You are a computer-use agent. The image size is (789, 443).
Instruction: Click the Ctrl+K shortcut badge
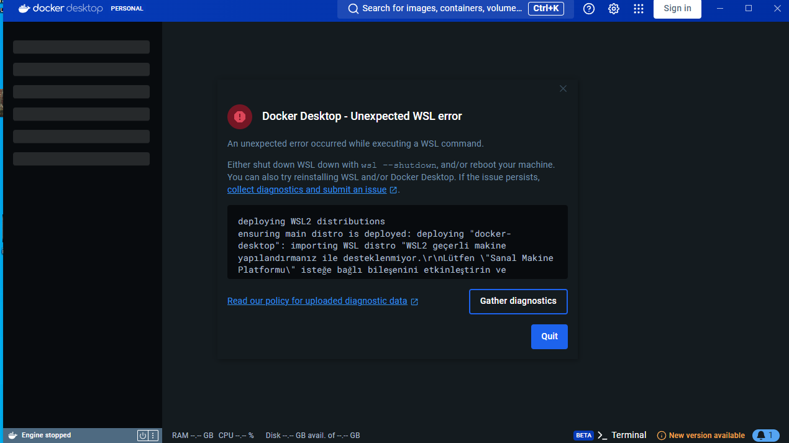click(546, 9)
